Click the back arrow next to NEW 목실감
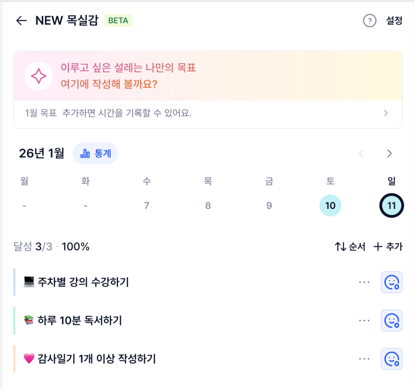The image size is (414, 389). pyautogui.click(x=22, y=21)
